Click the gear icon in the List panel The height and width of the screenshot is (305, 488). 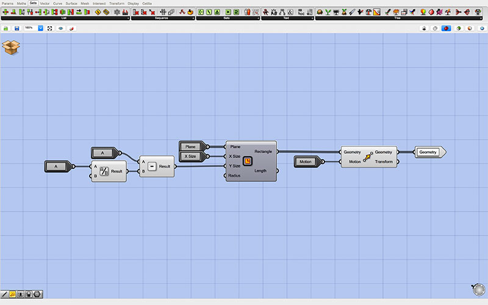coord(117,12)
